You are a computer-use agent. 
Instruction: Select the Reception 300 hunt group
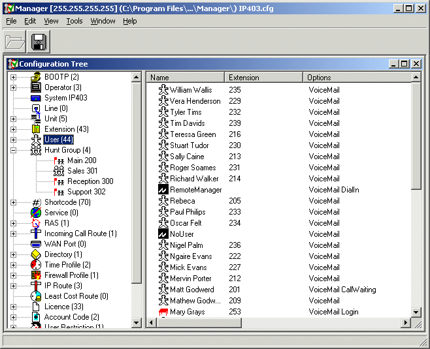coord(90,181)
